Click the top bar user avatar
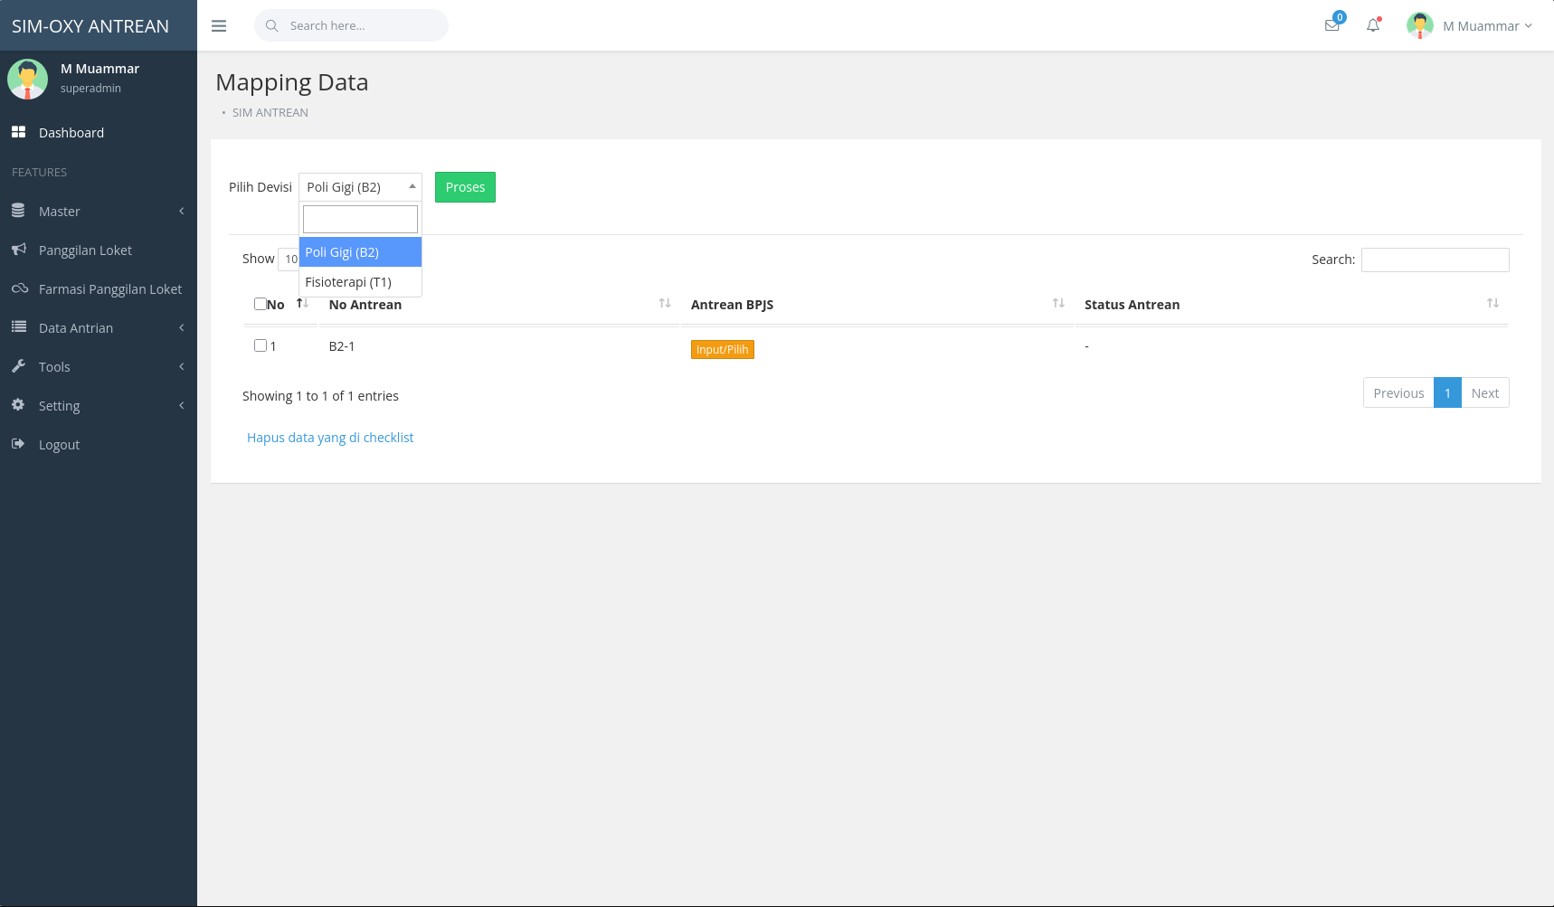This screenshot has height=907, width=1554. point(1420,25)
